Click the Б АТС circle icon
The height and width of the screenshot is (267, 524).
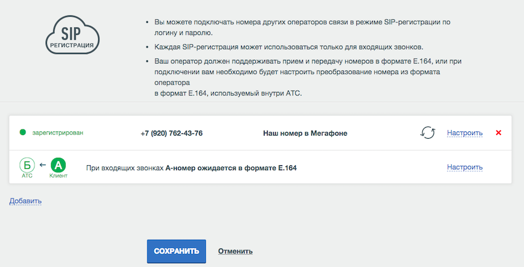point(27,165)
